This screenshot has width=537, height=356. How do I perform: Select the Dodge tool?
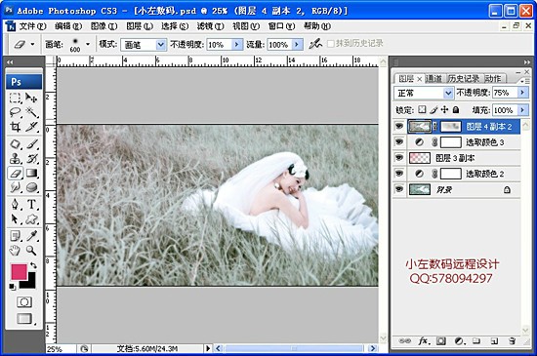31,187
